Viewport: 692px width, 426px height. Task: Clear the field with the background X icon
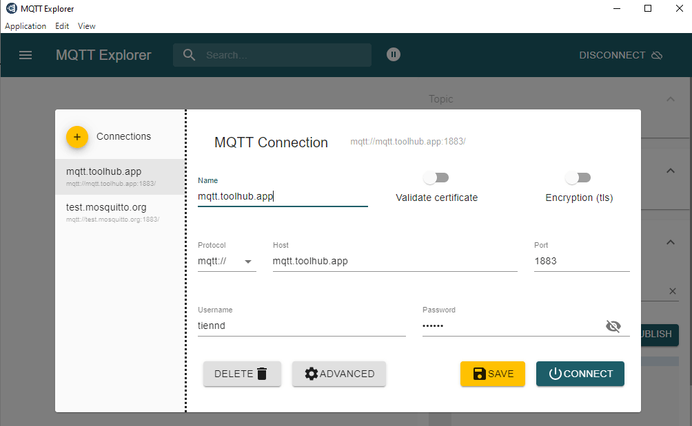672,291
